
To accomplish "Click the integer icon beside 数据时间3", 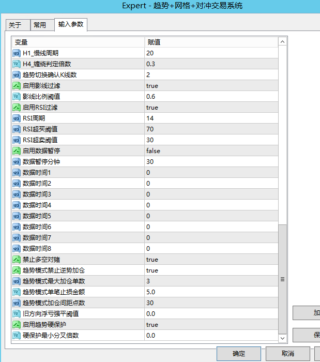I will [x=17, y=194].
